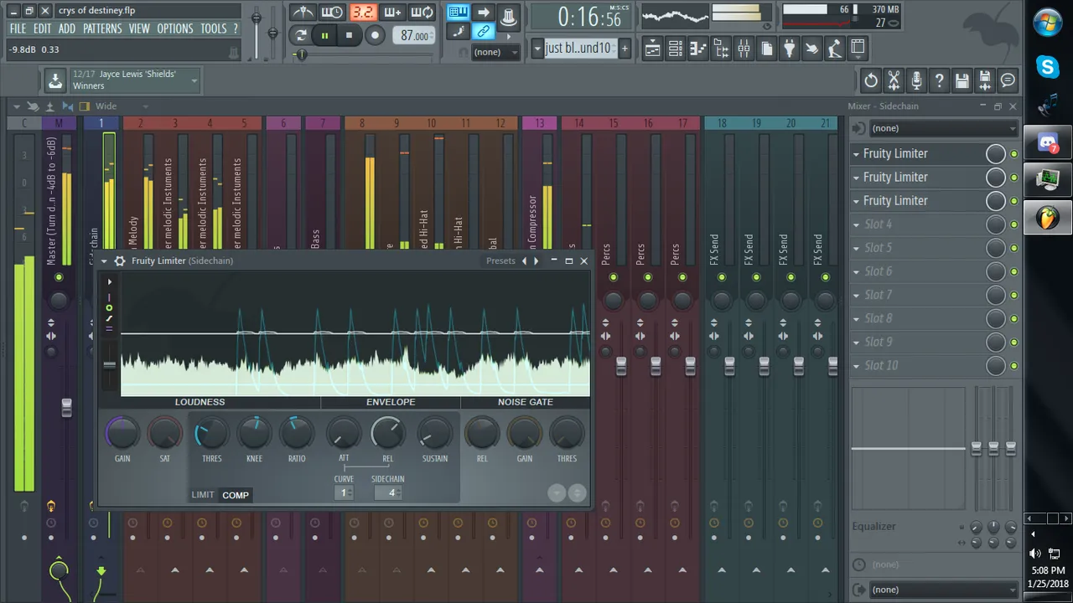Open the Windows Start button
Screen dimensions: 1073x603
pos(1048,23)
